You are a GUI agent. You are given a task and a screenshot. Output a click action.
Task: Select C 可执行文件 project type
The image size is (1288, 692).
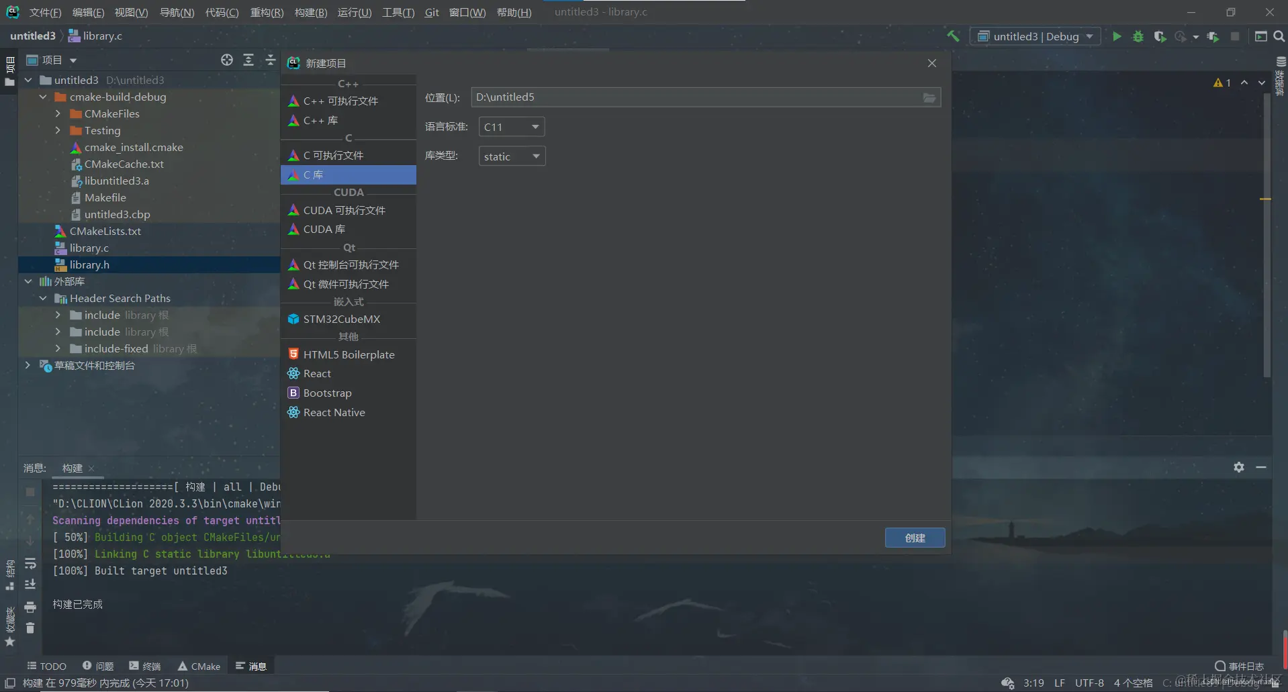(x=349, y=155)
